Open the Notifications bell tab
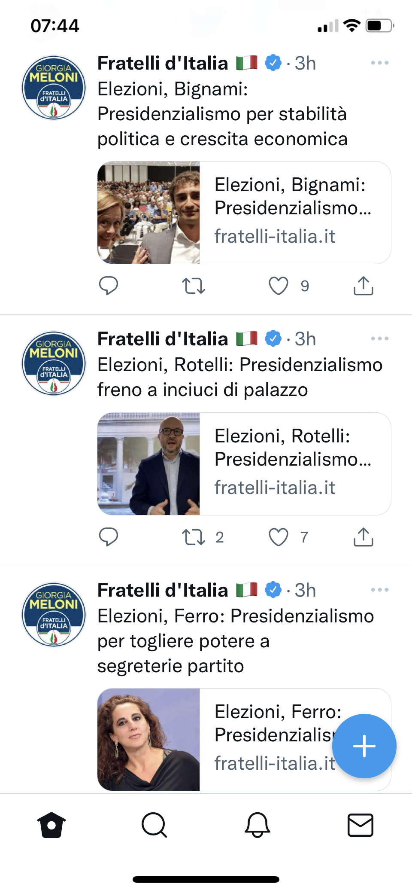Screen dimensions: 412x893 pos(257,825)
